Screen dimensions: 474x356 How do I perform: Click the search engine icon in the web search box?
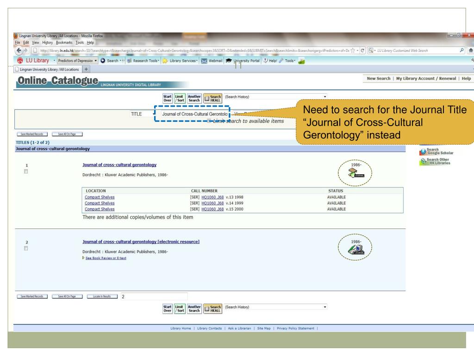(371, 51)
